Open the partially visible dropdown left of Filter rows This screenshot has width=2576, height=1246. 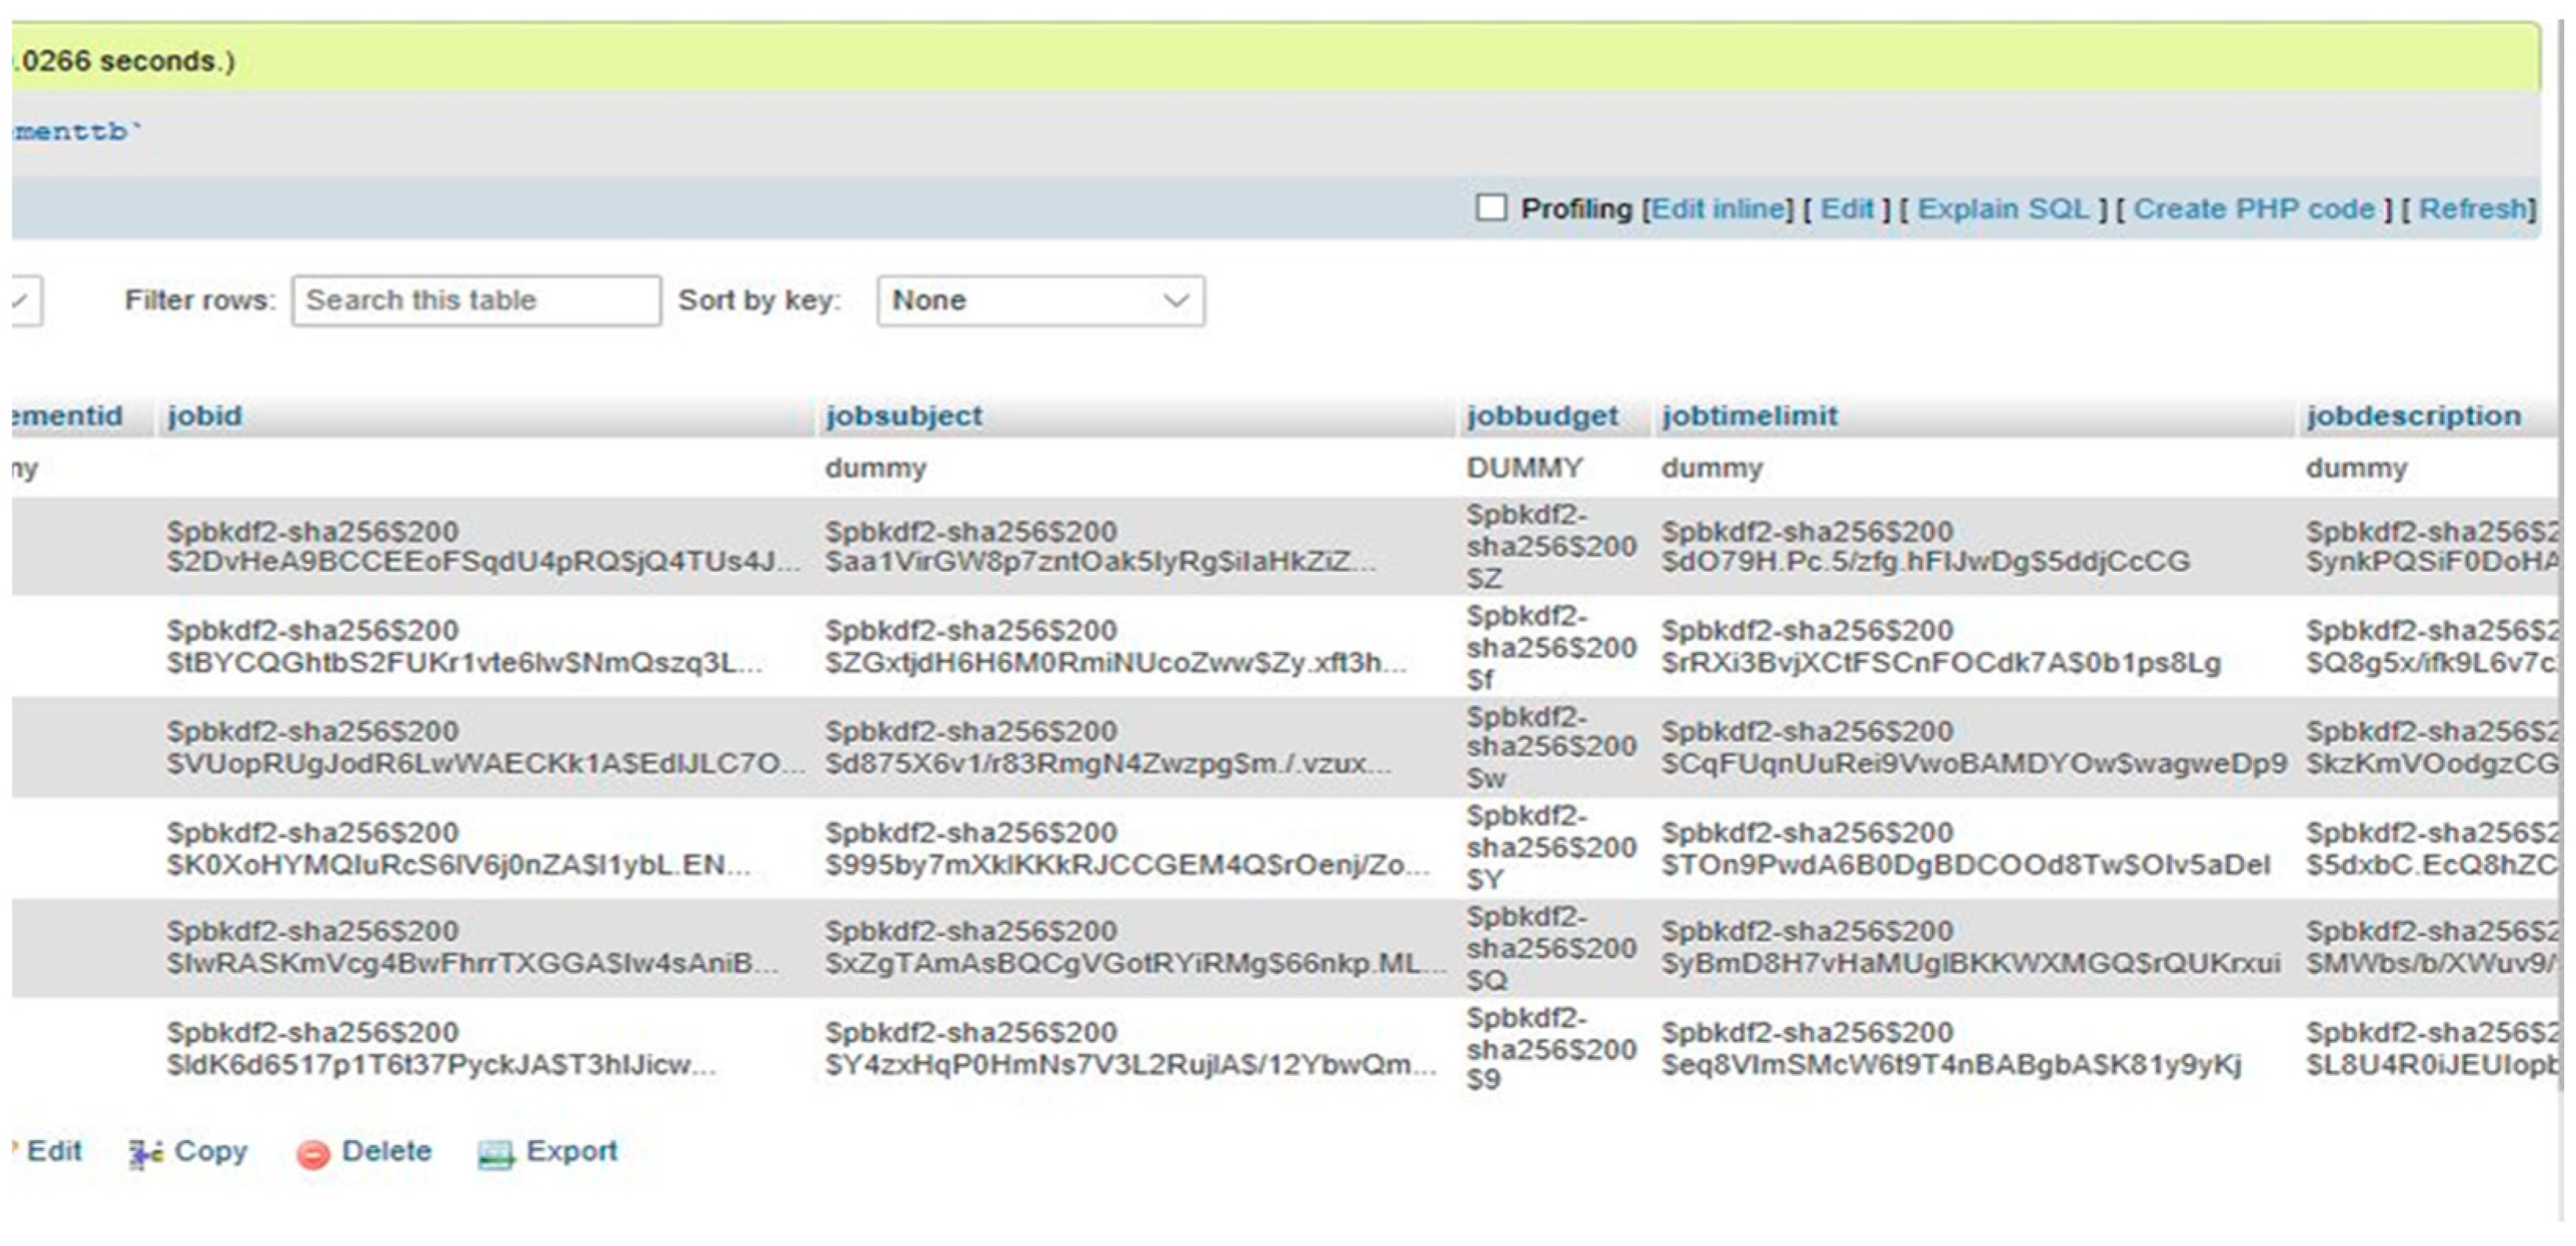click(x=24, y=300)
